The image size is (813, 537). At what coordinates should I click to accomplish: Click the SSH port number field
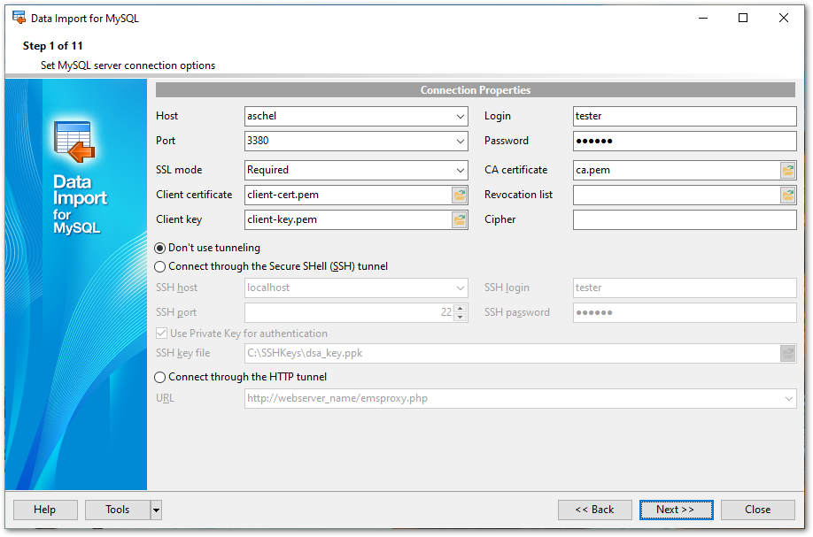(x=349, y=313)
